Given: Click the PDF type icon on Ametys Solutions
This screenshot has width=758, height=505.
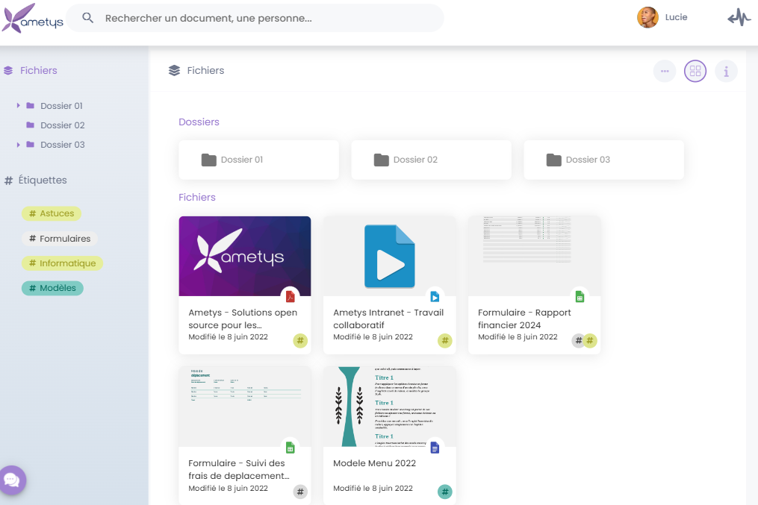Looking at the screenshot, I should pyautogui.click(x=290, y=296).
